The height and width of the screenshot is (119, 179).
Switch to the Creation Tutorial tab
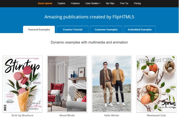point(72,29)
